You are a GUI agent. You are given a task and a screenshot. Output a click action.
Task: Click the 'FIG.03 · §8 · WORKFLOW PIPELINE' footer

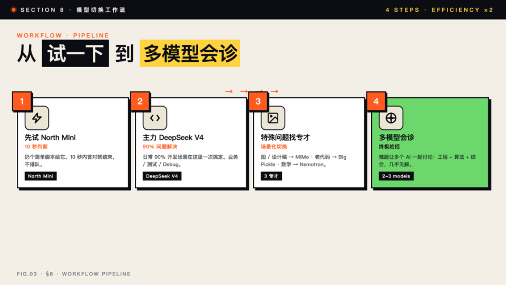(74, 274)
